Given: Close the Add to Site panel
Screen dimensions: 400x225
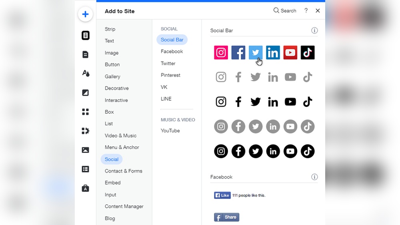Looking at the screenshot, I should pyautogui.click(x=318, y=10).
